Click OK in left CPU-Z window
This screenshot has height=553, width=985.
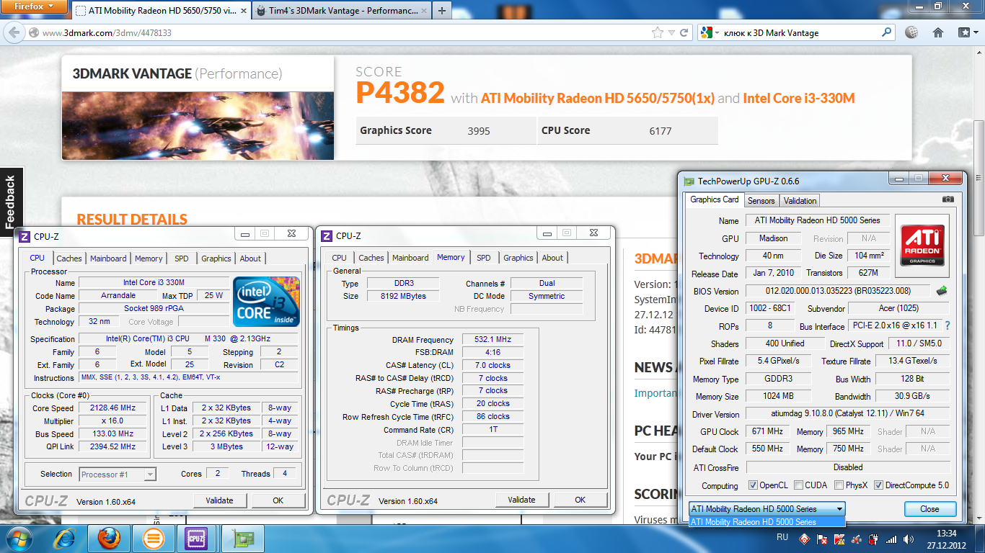(278, 500)
